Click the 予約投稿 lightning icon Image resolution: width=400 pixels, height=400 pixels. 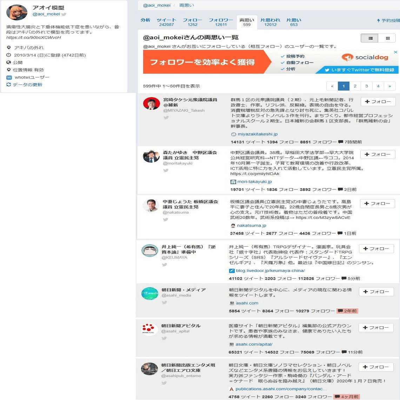point(379,20)
